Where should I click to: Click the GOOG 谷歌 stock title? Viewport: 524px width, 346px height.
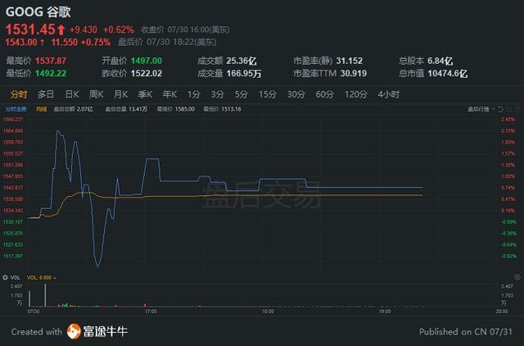(x=38, y=11)
